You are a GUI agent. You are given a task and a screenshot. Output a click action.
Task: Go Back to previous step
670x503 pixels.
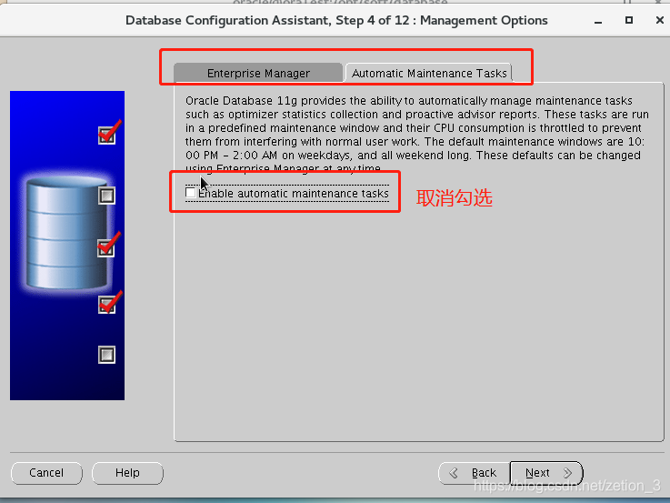[x=474, y=473]
